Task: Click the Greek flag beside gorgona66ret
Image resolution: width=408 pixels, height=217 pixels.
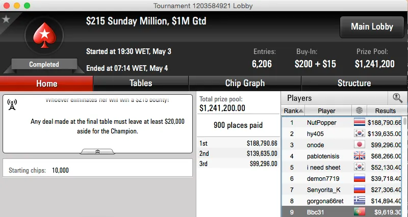Action: pyautogui.click(x=360, y=201)
